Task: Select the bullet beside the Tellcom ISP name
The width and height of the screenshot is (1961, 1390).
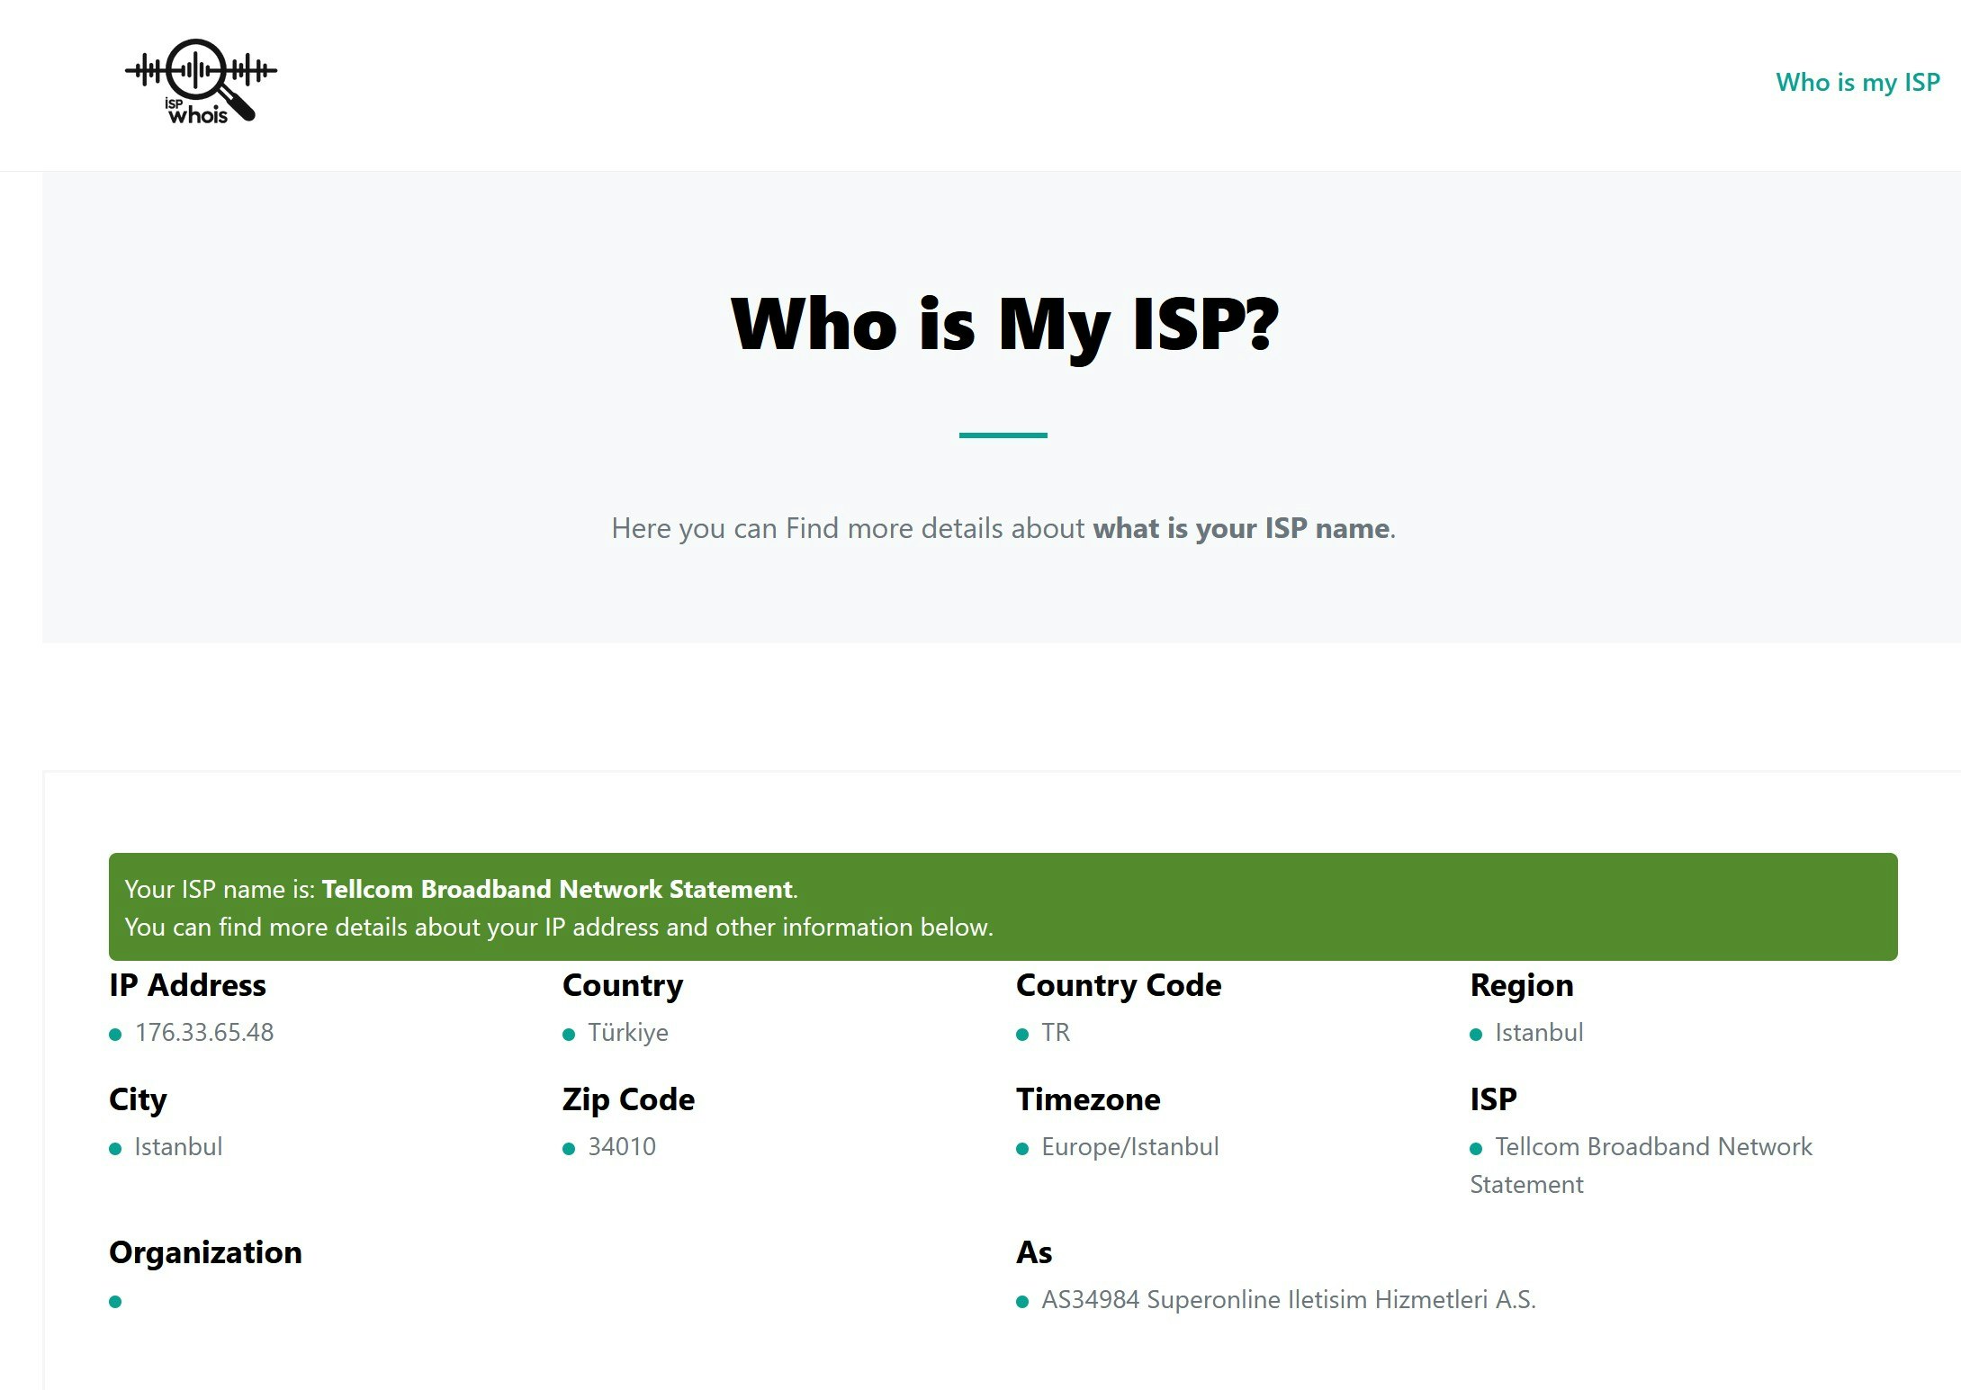Action: click(1478, 1148)
